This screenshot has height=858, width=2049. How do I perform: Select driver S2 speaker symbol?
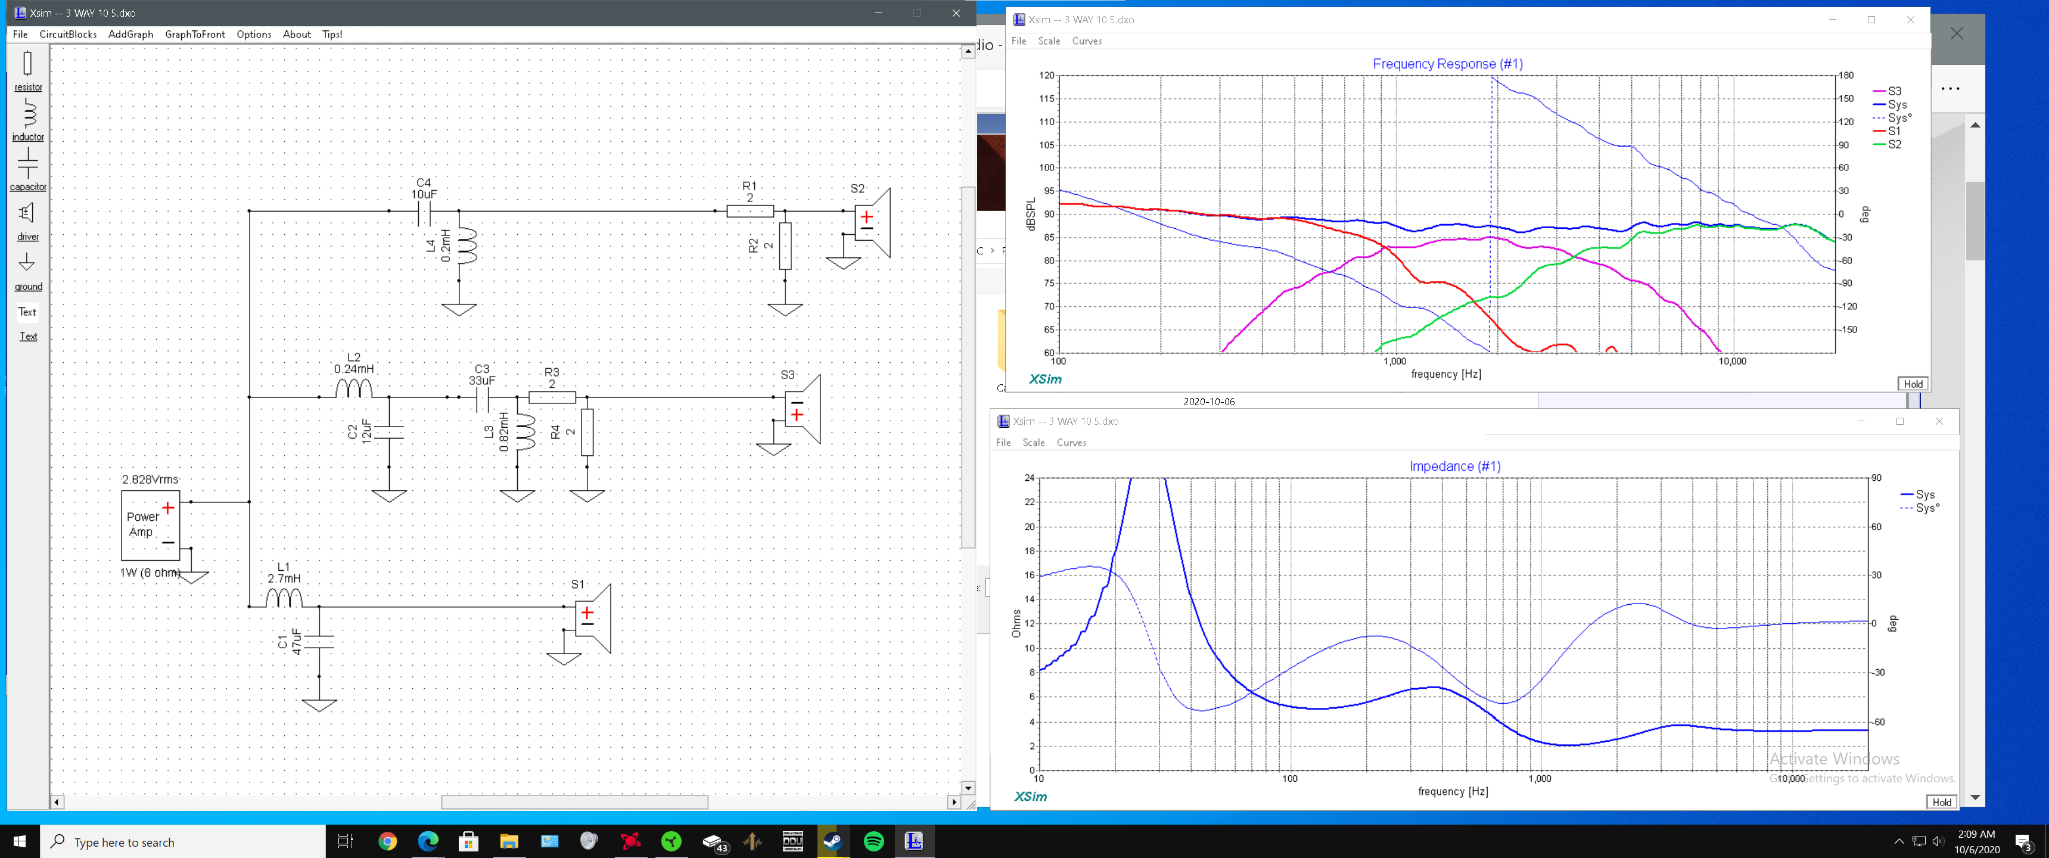tap(873, 223)
